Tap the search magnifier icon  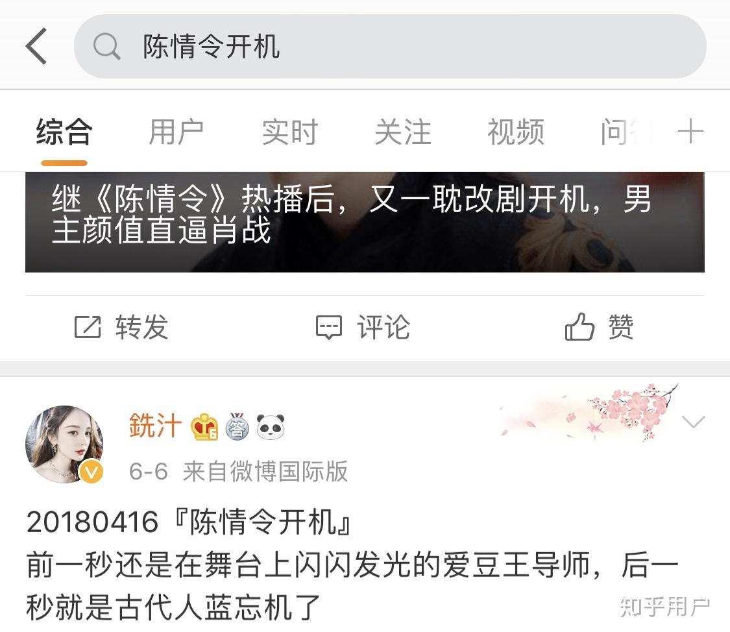pos(106,46)
